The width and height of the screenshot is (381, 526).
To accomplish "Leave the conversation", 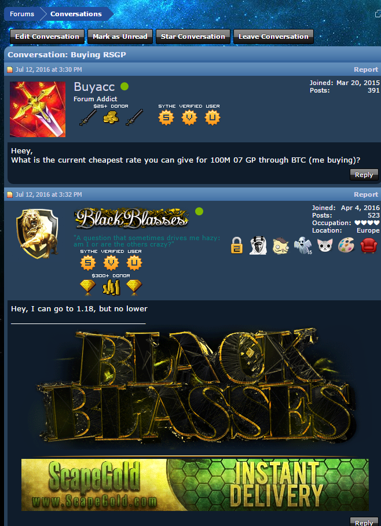I will 273,36.
